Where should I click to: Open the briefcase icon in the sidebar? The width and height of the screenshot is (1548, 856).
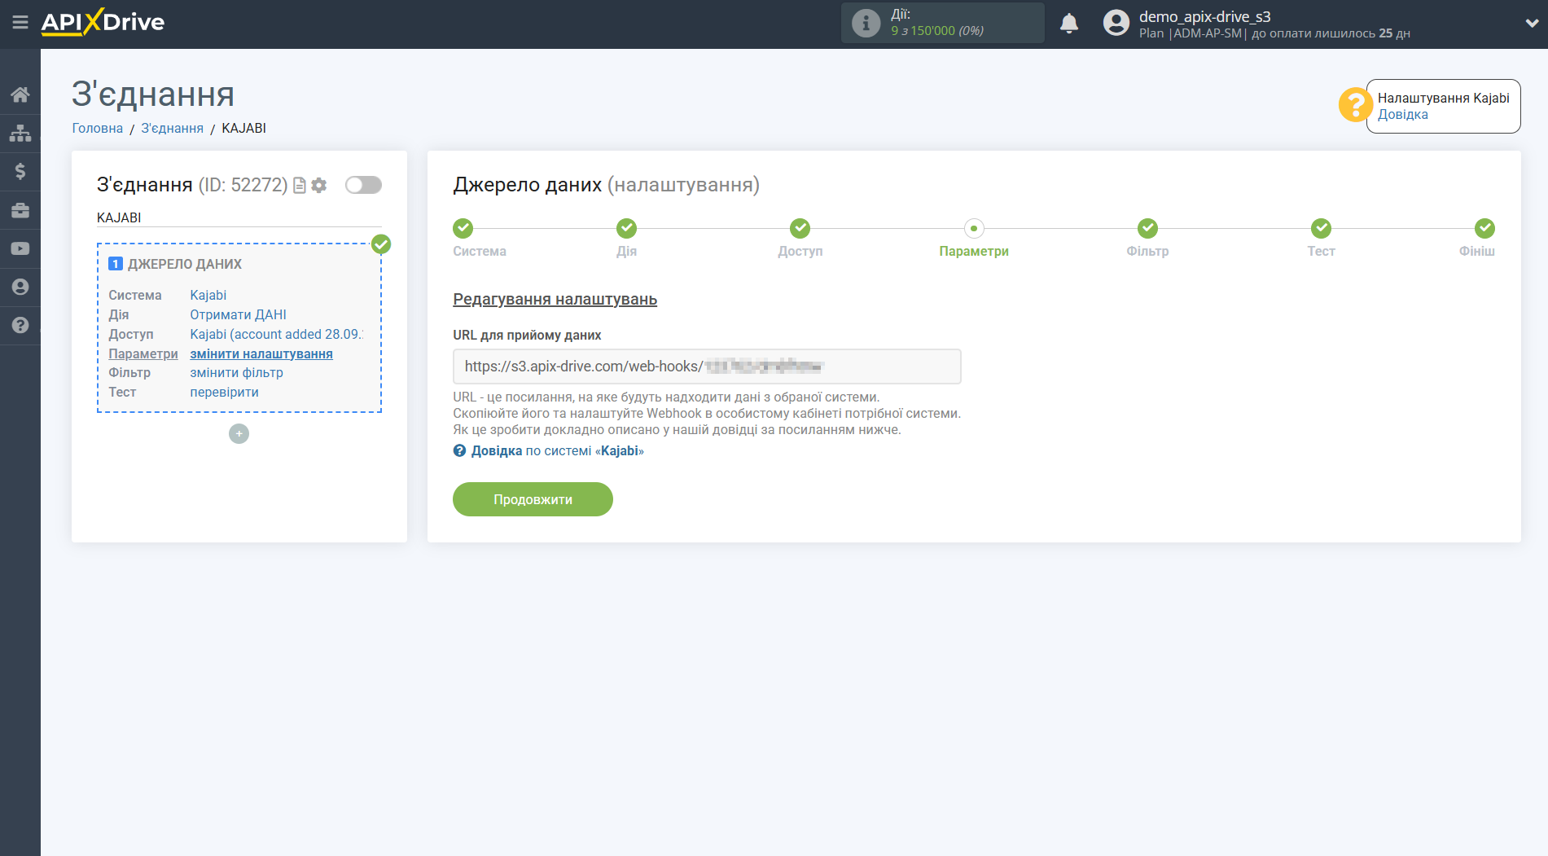[20, 210]
